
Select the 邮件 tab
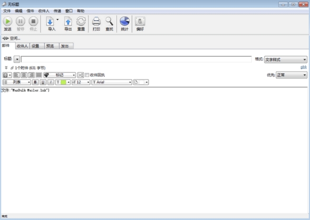coord(8,46)
